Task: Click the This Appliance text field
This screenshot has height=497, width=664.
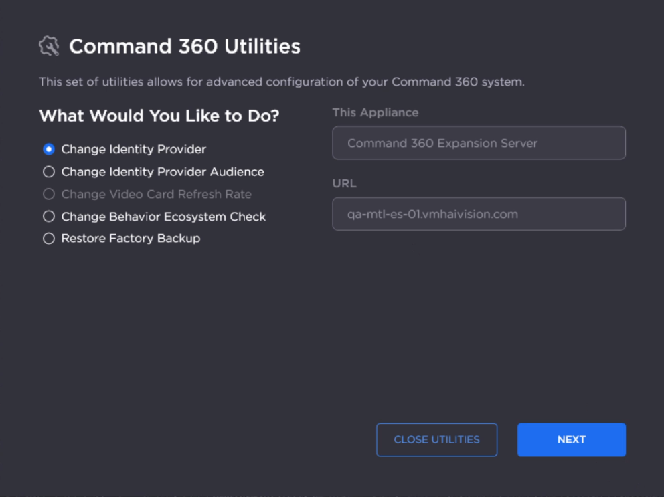Action: 478,143
